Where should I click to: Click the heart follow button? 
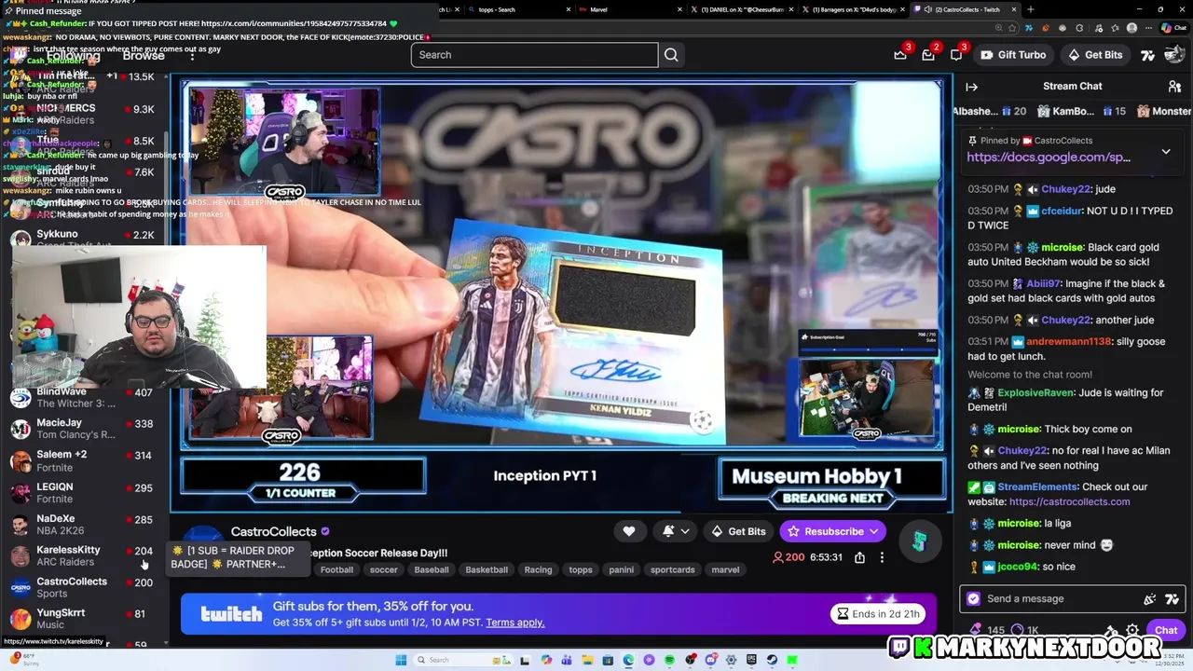(x=629, y=531)
